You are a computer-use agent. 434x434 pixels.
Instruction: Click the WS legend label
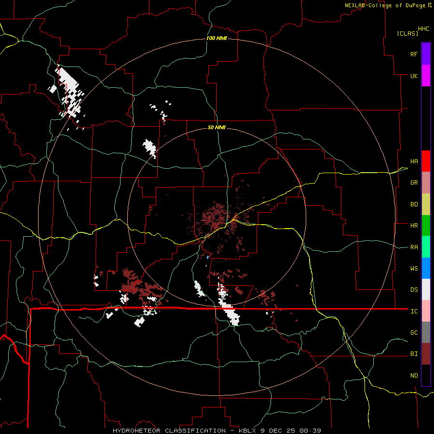point(414,269)
